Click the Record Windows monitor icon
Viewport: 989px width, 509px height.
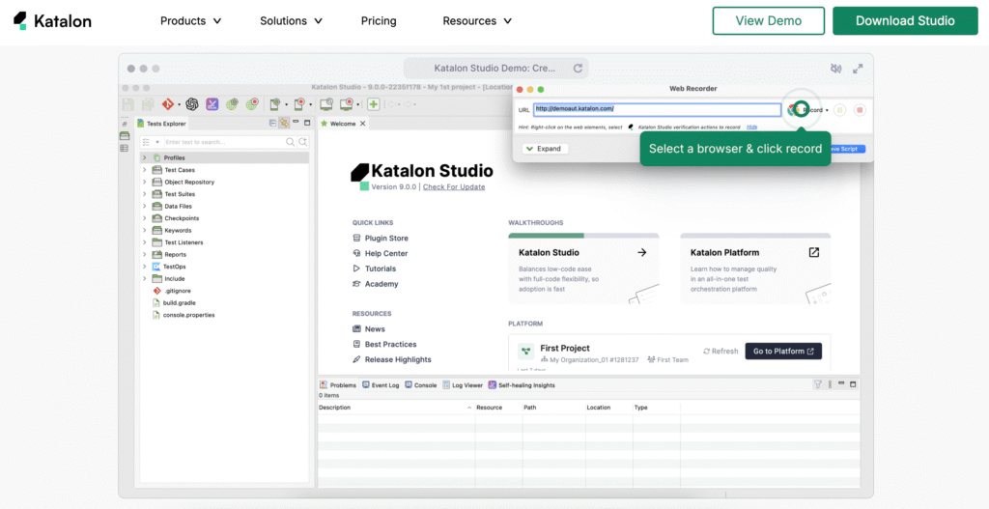pos(347,104)
